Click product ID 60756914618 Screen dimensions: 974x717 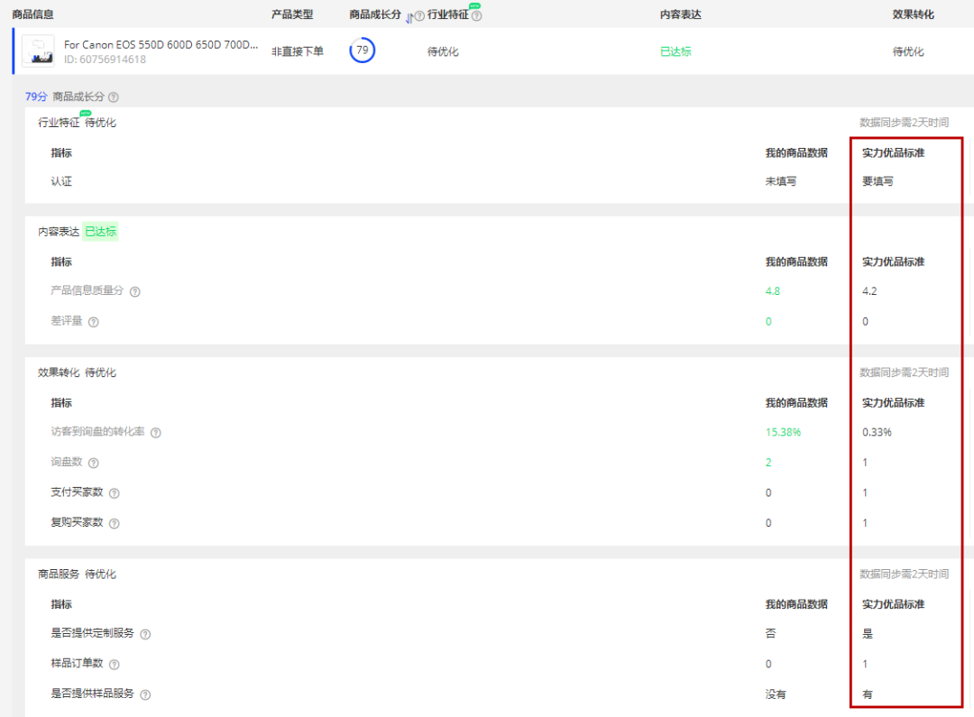[x=105, y=60]
